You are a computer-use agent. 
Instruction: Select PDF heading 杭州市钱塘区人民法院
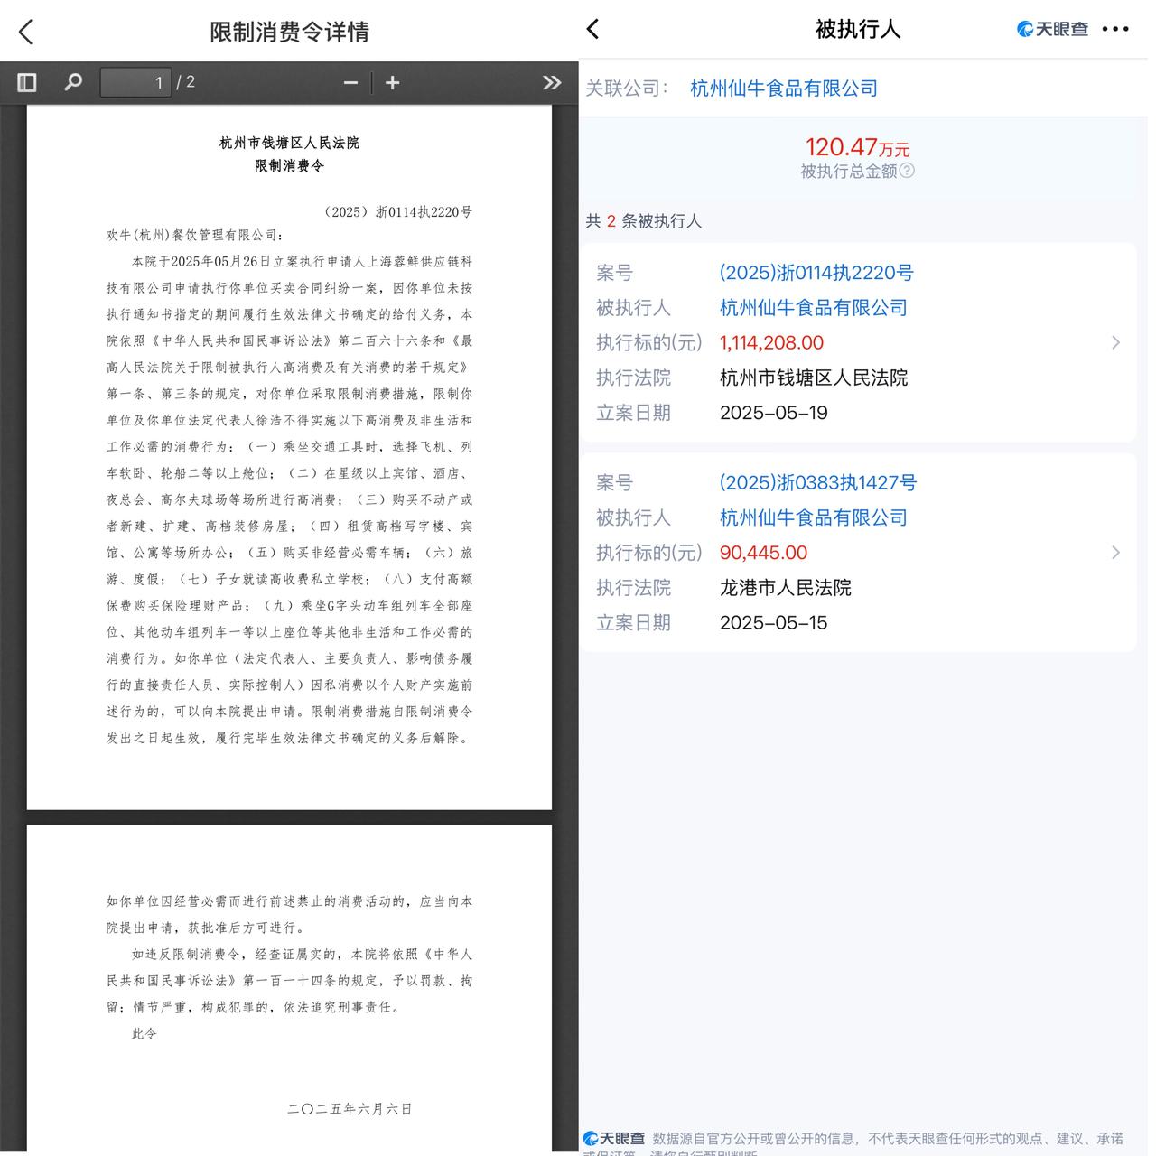pos(289,143)
